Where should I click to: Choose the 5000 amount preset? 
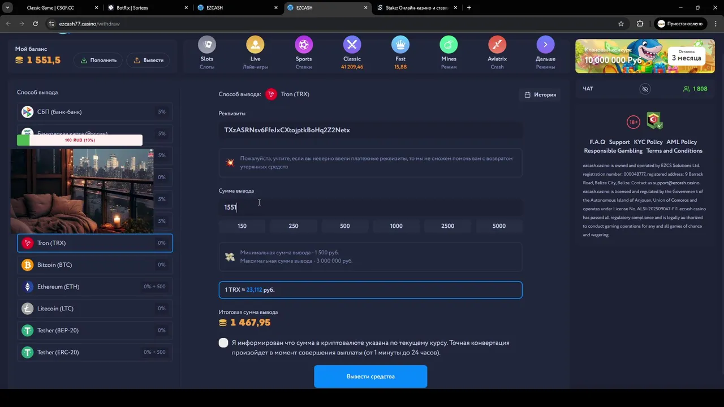pos(499,226)
